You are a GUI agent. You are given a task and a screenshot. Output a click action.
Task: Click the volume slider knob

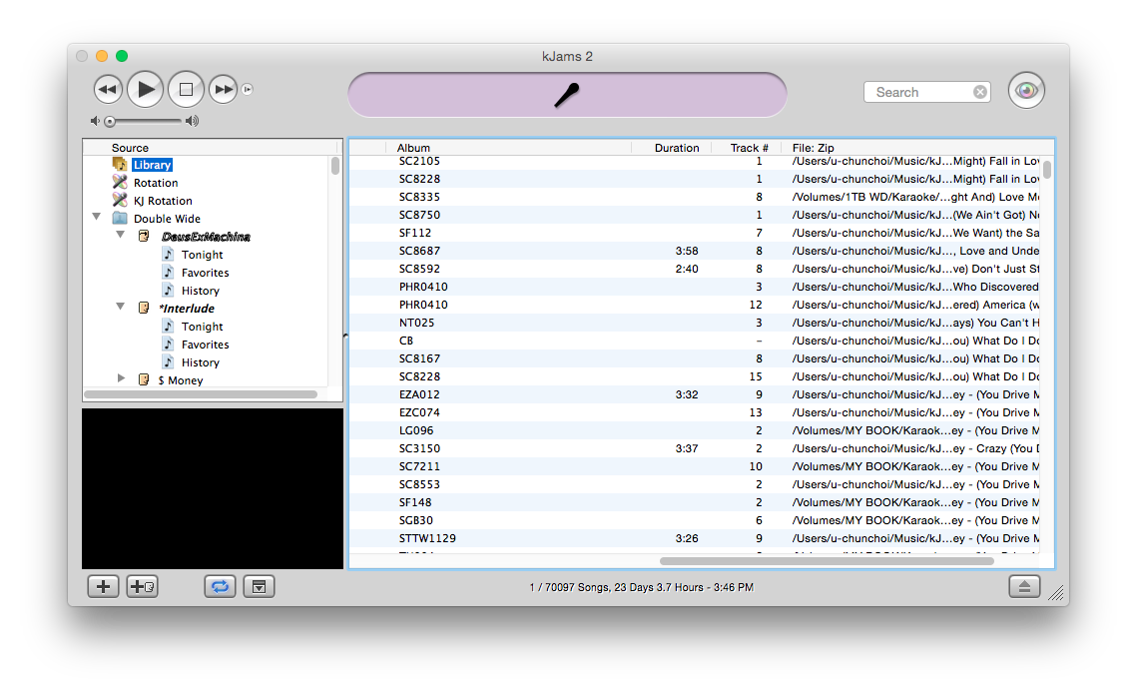point(110,121)
